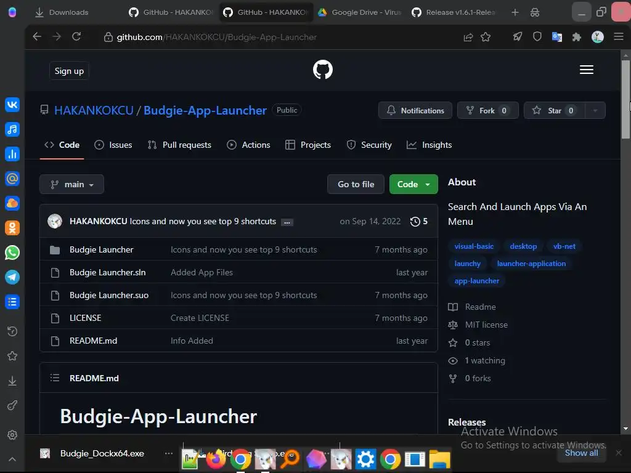Image resolution: width=631 pixels, height=473 pixels.
Task: Open Firefox from the dock
Action: tap(216, 459)
